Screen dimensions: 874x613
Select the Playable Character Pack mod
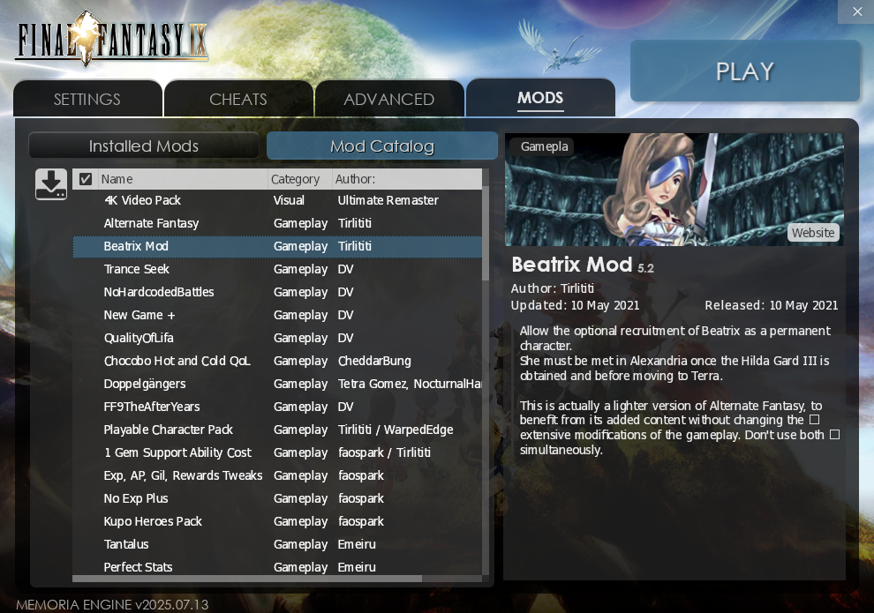(277, 430)
